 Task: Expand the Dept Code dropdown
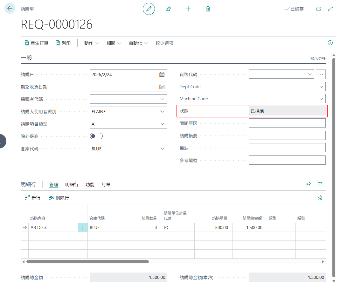(321, 87)
